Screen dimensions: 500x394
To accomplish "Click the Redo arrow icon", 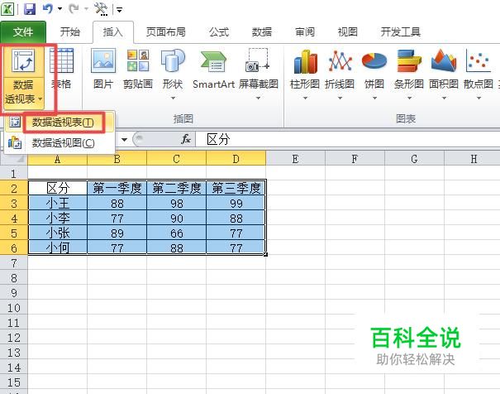I will click(x=74, y=8).
